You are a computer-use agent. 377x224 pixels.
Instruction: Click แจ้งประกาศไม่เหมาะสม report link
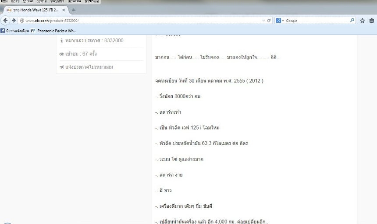[89, 67]
